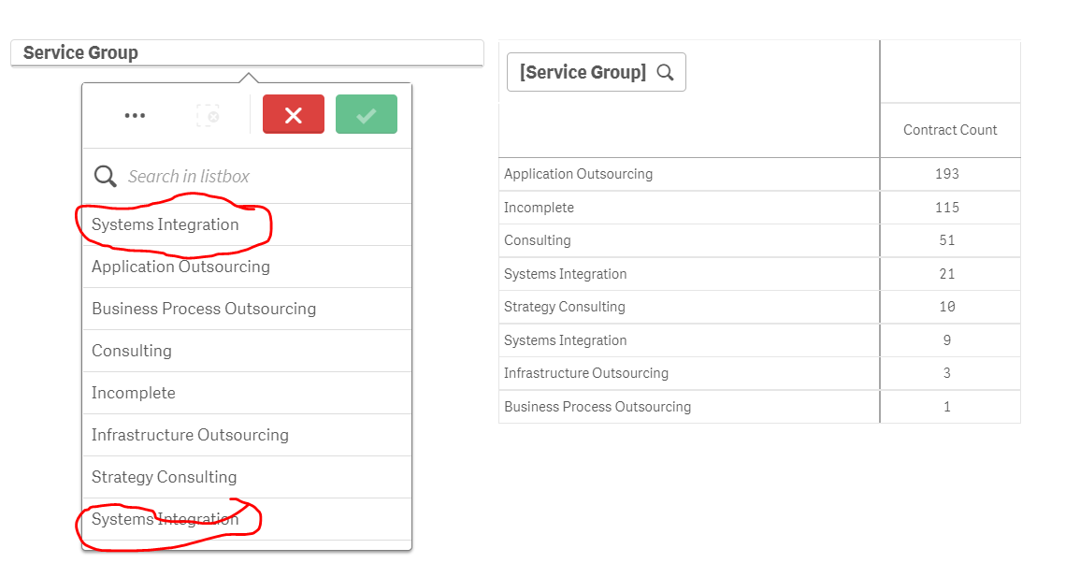
Task: Click Application Outsourcing row in the table
Action: point(579,174)
